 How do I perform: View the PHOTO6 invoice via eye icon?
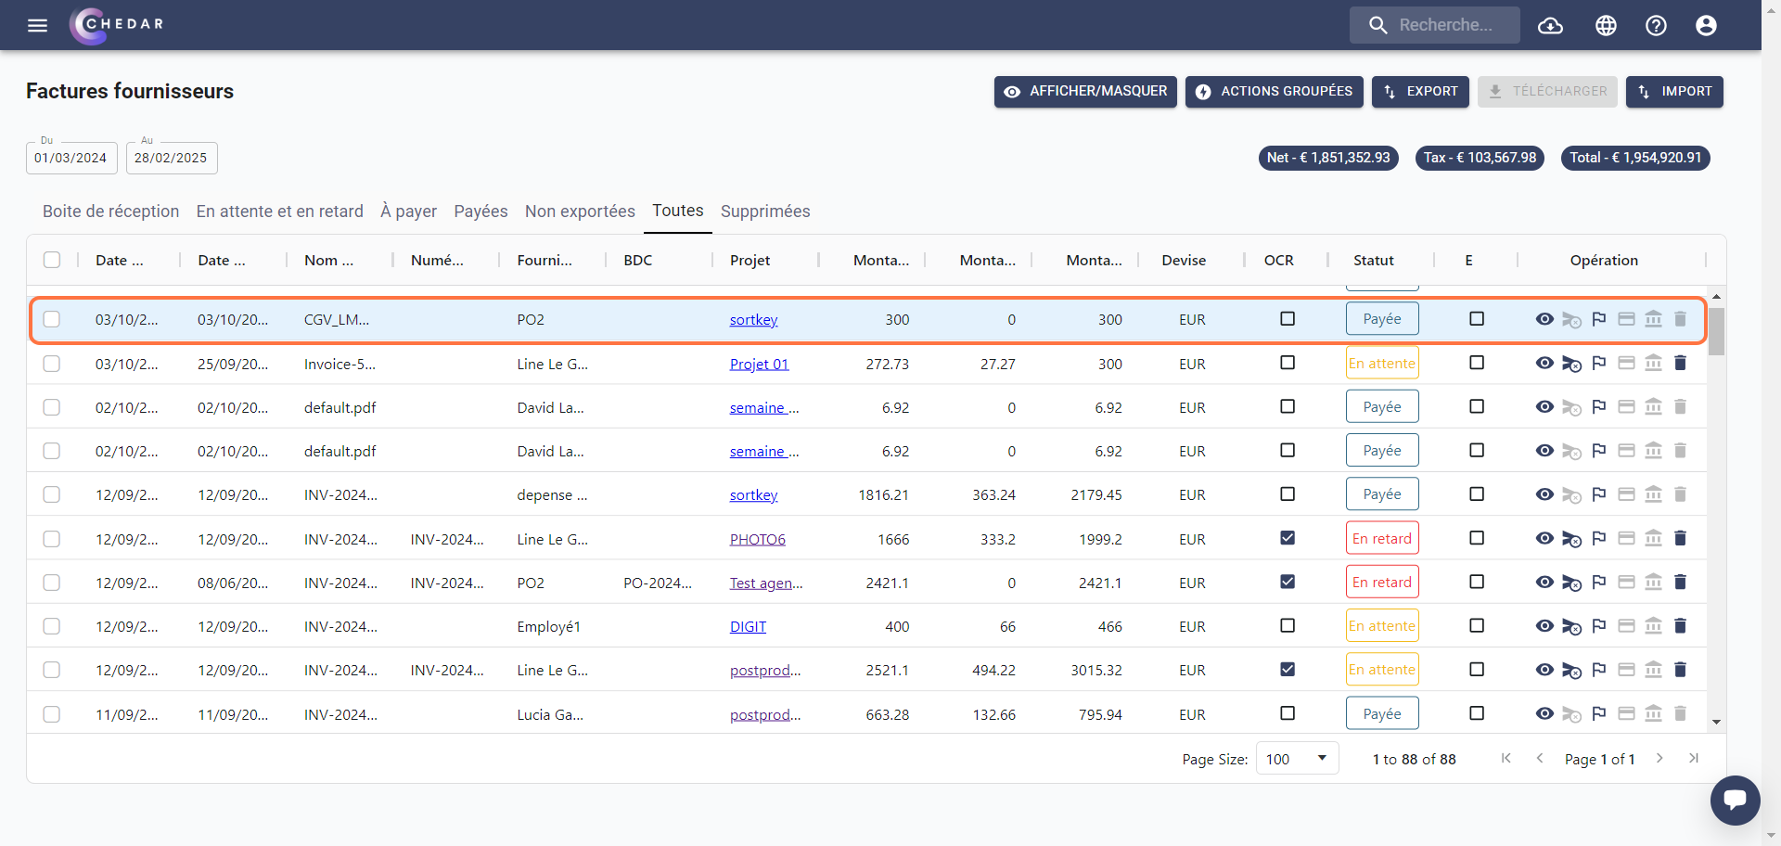coord(1544,538)
